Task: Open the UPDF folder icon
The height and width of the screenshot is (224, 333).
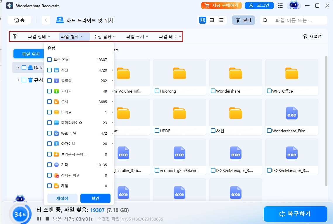Action: pos(180,113)
